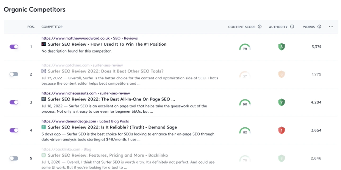Click the Niche Pursuits favicon icon
The image size is (341, 170).
pos(44,99)
